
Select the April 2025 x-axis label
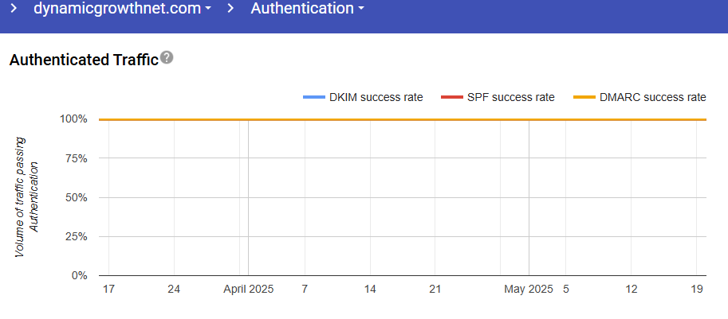(x=248, y=290)
